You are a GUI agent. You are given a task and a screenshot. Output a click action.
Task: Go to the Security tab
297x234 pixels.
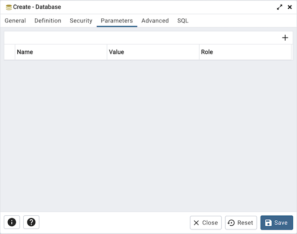pos(81,21)
